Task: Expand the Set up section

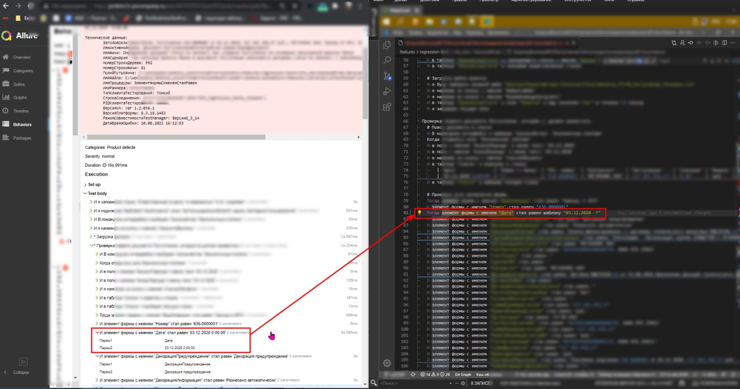Action: [92, 184]
